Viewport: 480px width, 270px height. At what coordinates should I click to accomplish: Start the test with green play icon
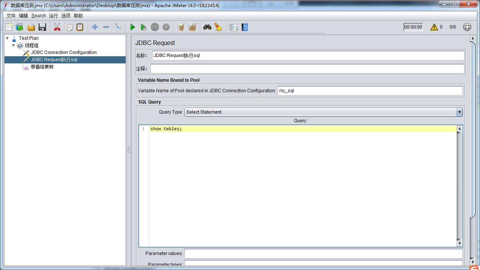pyautogui.click(x=132, y=27)
